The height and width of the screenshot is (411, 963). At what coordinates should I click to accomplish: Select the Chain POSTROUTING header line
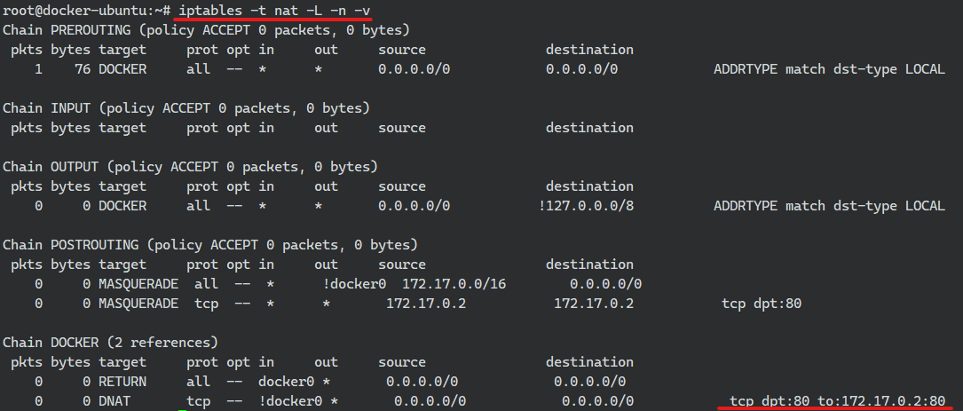tap(210, 245)
